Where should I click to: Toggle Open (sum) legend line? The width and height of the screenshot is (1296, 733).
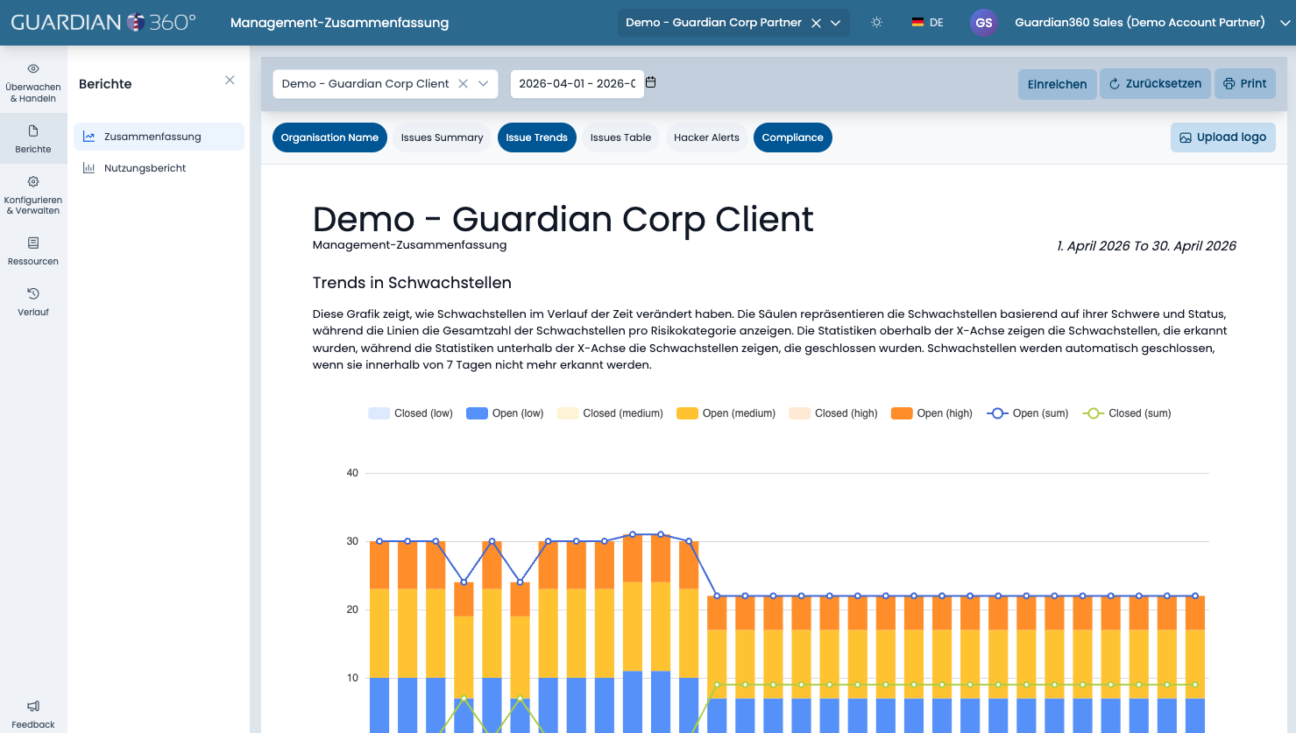click(x=1028, y=413)
